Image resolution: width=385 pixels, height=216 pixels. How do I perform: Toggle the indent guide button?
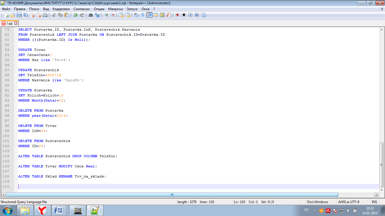(149, 15)
